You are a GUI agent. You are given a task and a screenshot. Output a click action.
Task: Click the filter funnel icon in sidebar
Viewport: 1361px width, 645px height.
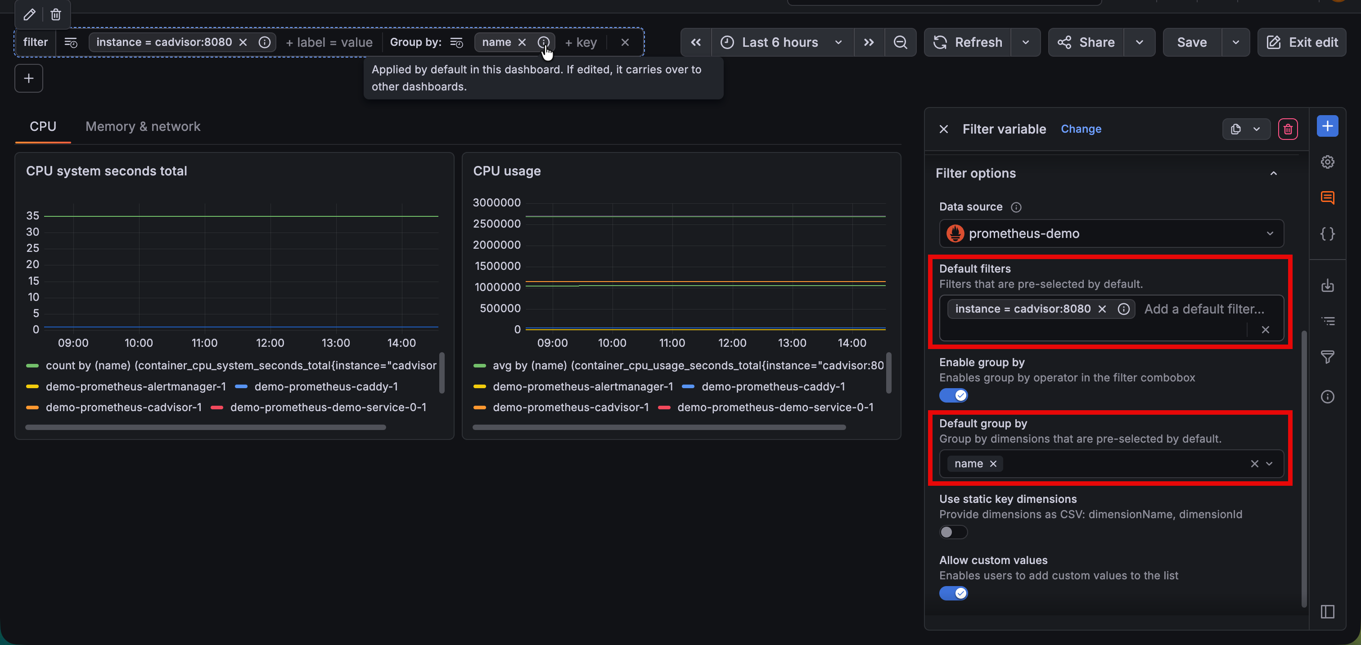tap(1327, 357)
